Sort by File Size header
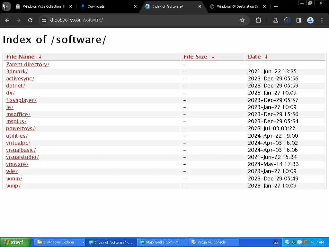Viewport: 329px width, 247px height. pyautogui.click(x=195, y=57)
